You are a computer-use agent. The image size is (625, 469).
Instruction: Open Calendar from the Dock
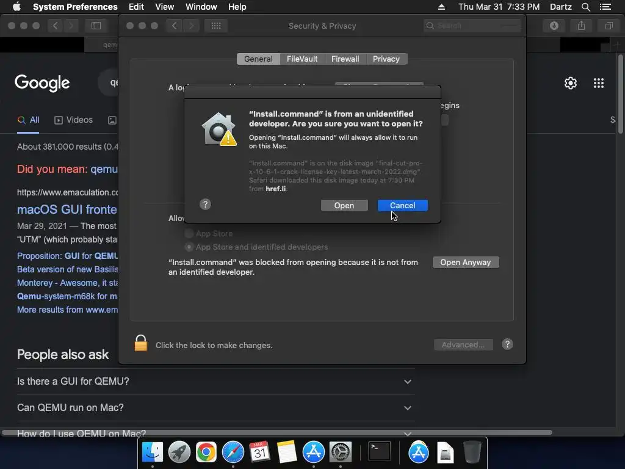tap(260, 453)
